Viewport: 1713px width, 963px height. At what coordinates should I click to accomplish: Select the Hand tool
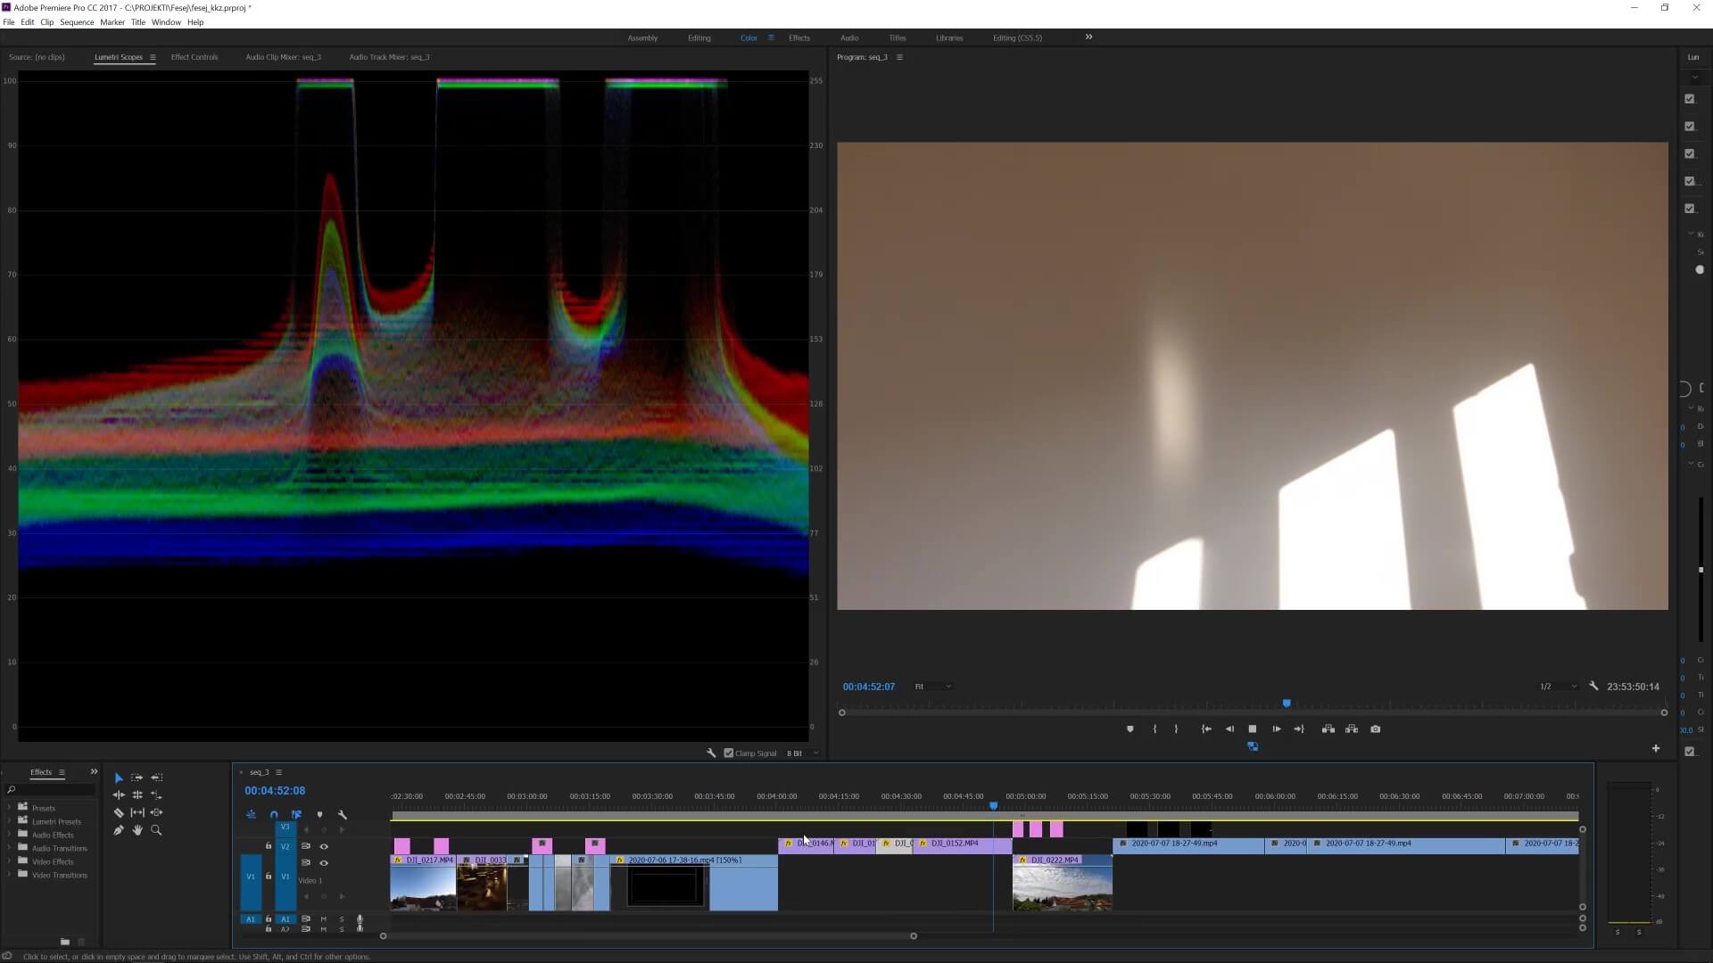137,830
